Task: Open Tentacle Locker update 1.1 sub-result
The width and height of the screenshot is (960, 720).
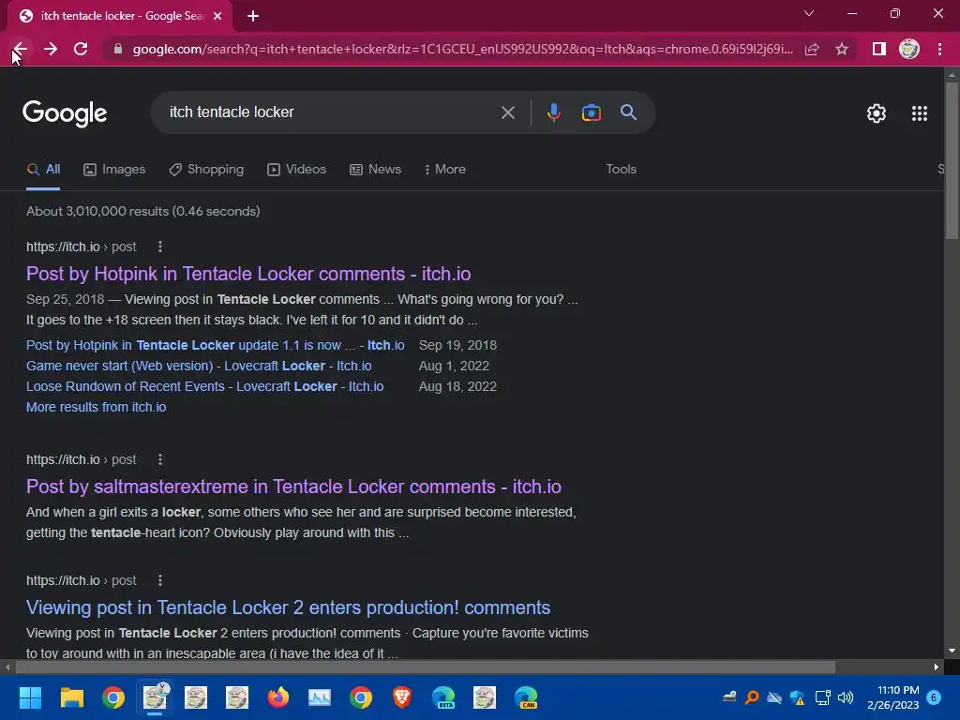Action: 215,345
